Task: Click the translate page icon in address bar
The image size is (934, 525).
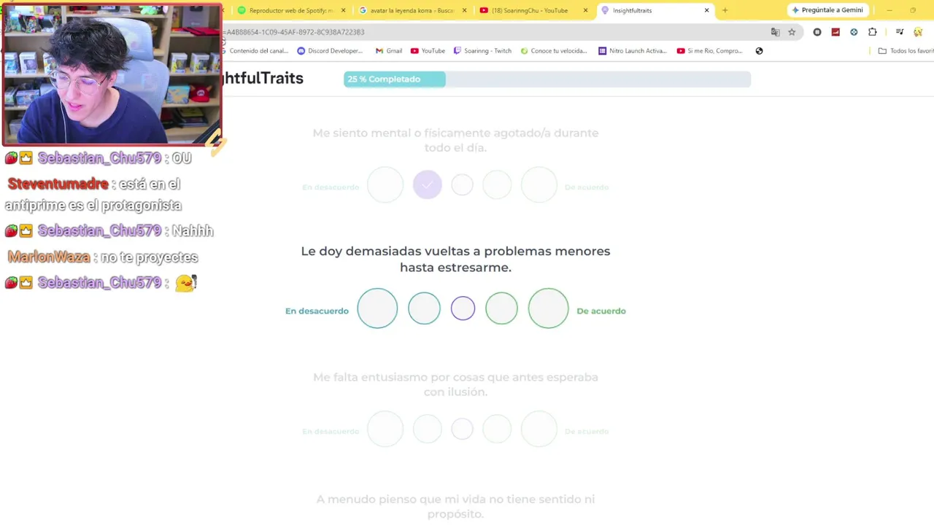Action: click(775, 32)
